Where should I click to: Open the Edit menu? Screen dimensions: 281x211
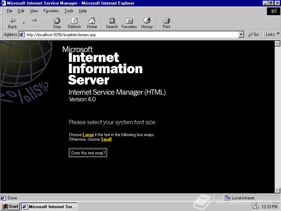(21, 11)
